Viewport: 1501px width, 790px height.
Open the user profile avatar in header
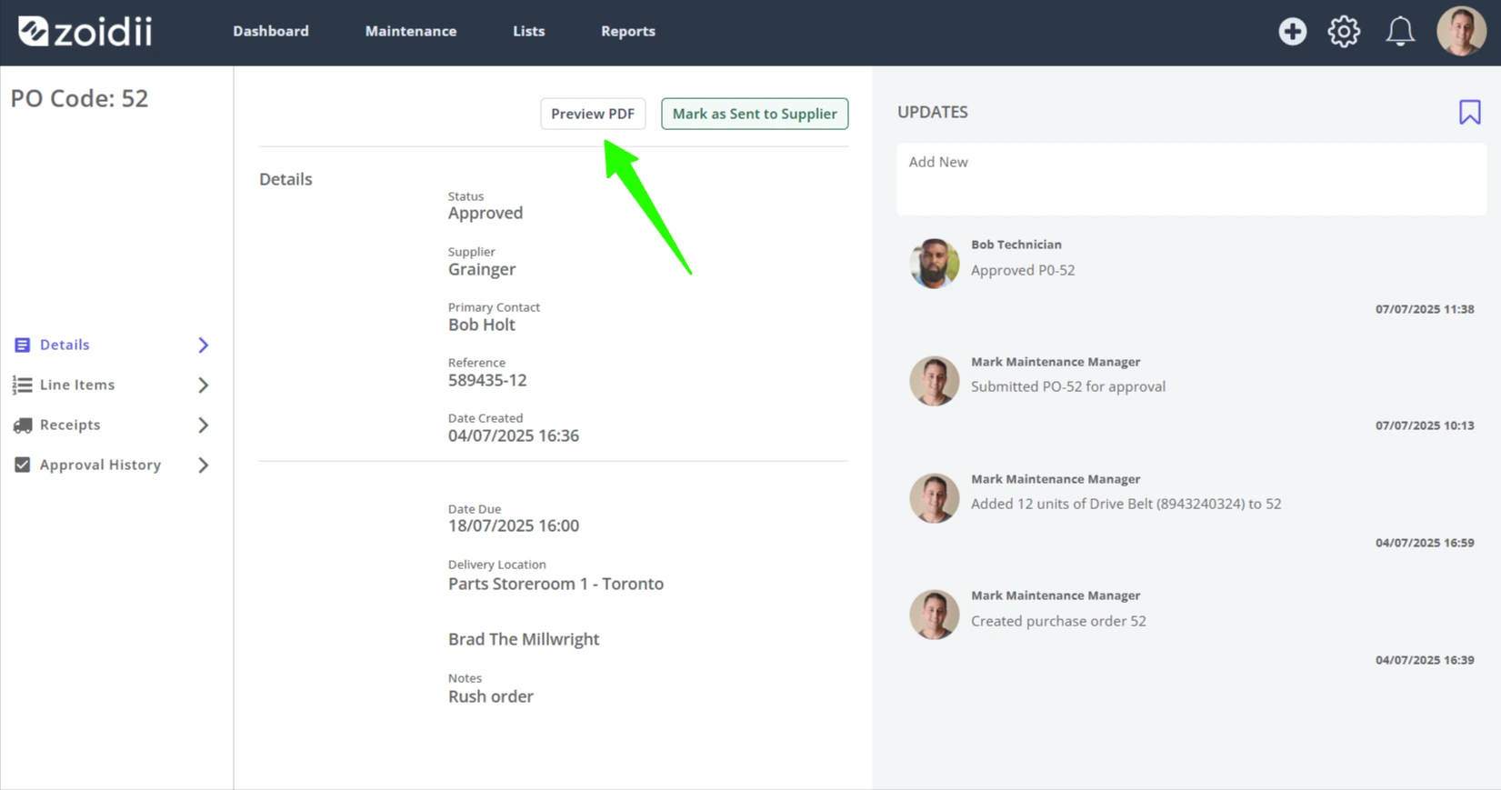click(x=1461, y=32)
